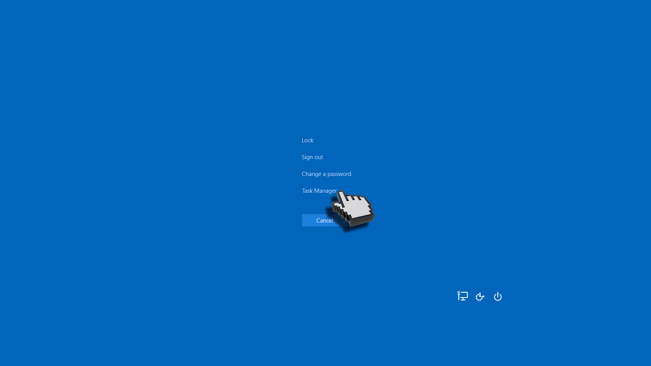651x366 pixels.
Task: Launch Task Manager
Action: coord(319,191)
